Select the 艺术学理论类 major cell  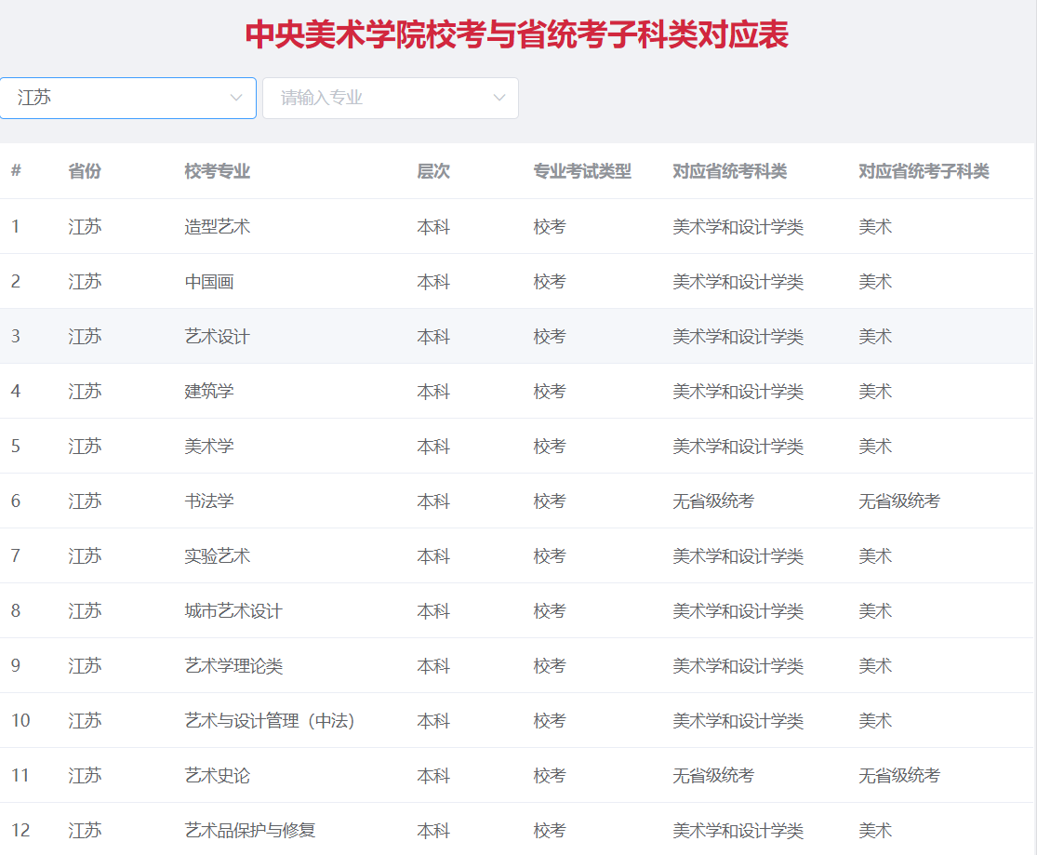click(x=233, y=666)
